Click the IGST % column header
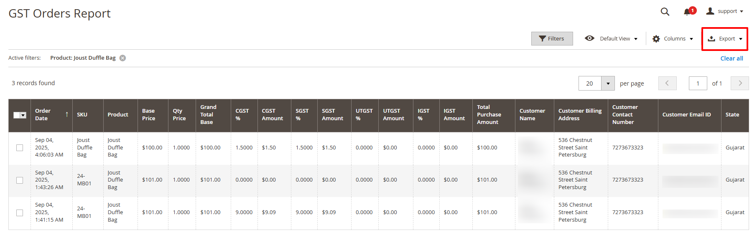752x240 pixels. tap(426, 115)
